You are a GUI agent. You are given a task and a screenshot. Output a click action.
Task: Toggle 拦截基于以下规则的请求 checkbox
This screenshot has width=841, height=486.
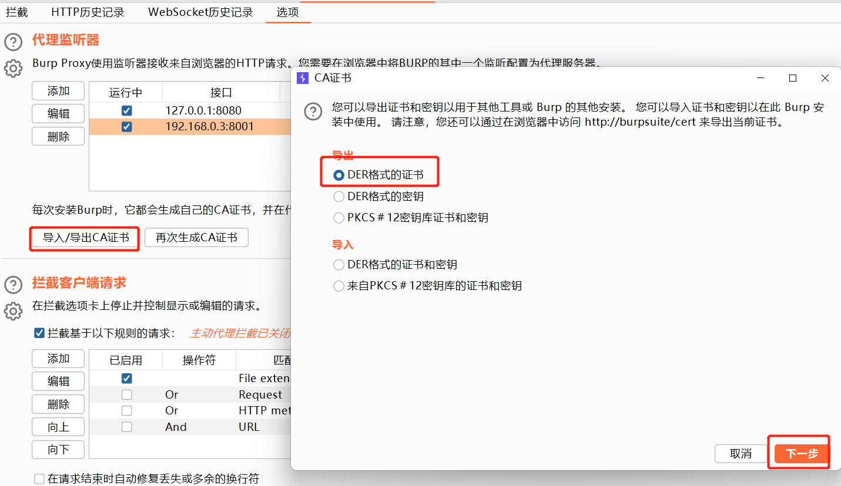[x=39, y=333]
